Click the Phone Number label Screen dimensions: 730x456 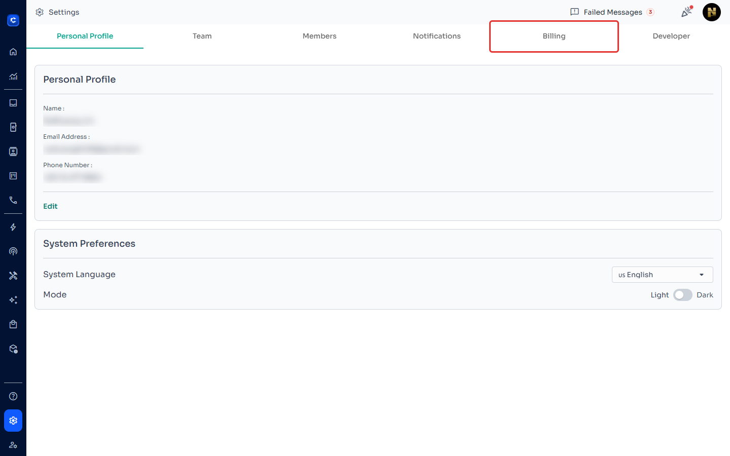67,165
